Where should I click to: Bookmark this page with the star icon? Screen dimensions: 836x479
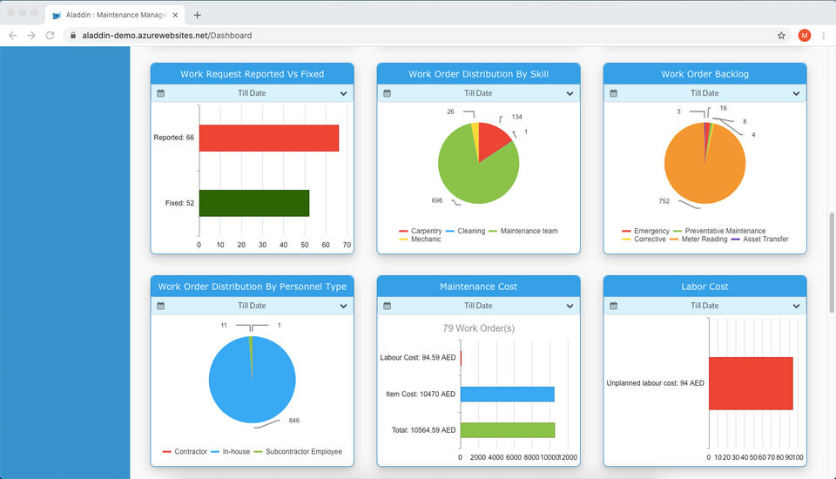coord(781,35)
